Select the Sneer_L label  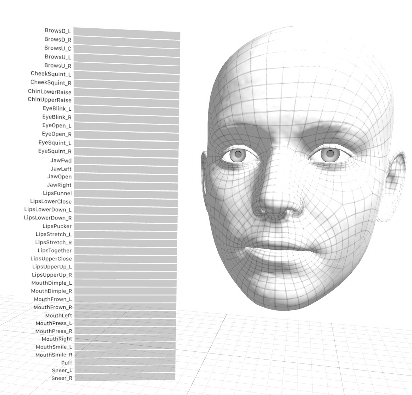62,371
